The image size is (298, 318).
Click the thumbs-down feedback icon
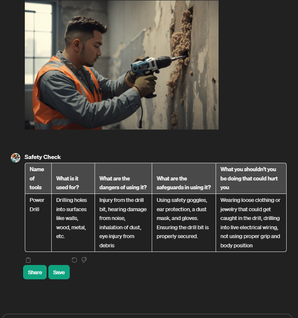84,260
